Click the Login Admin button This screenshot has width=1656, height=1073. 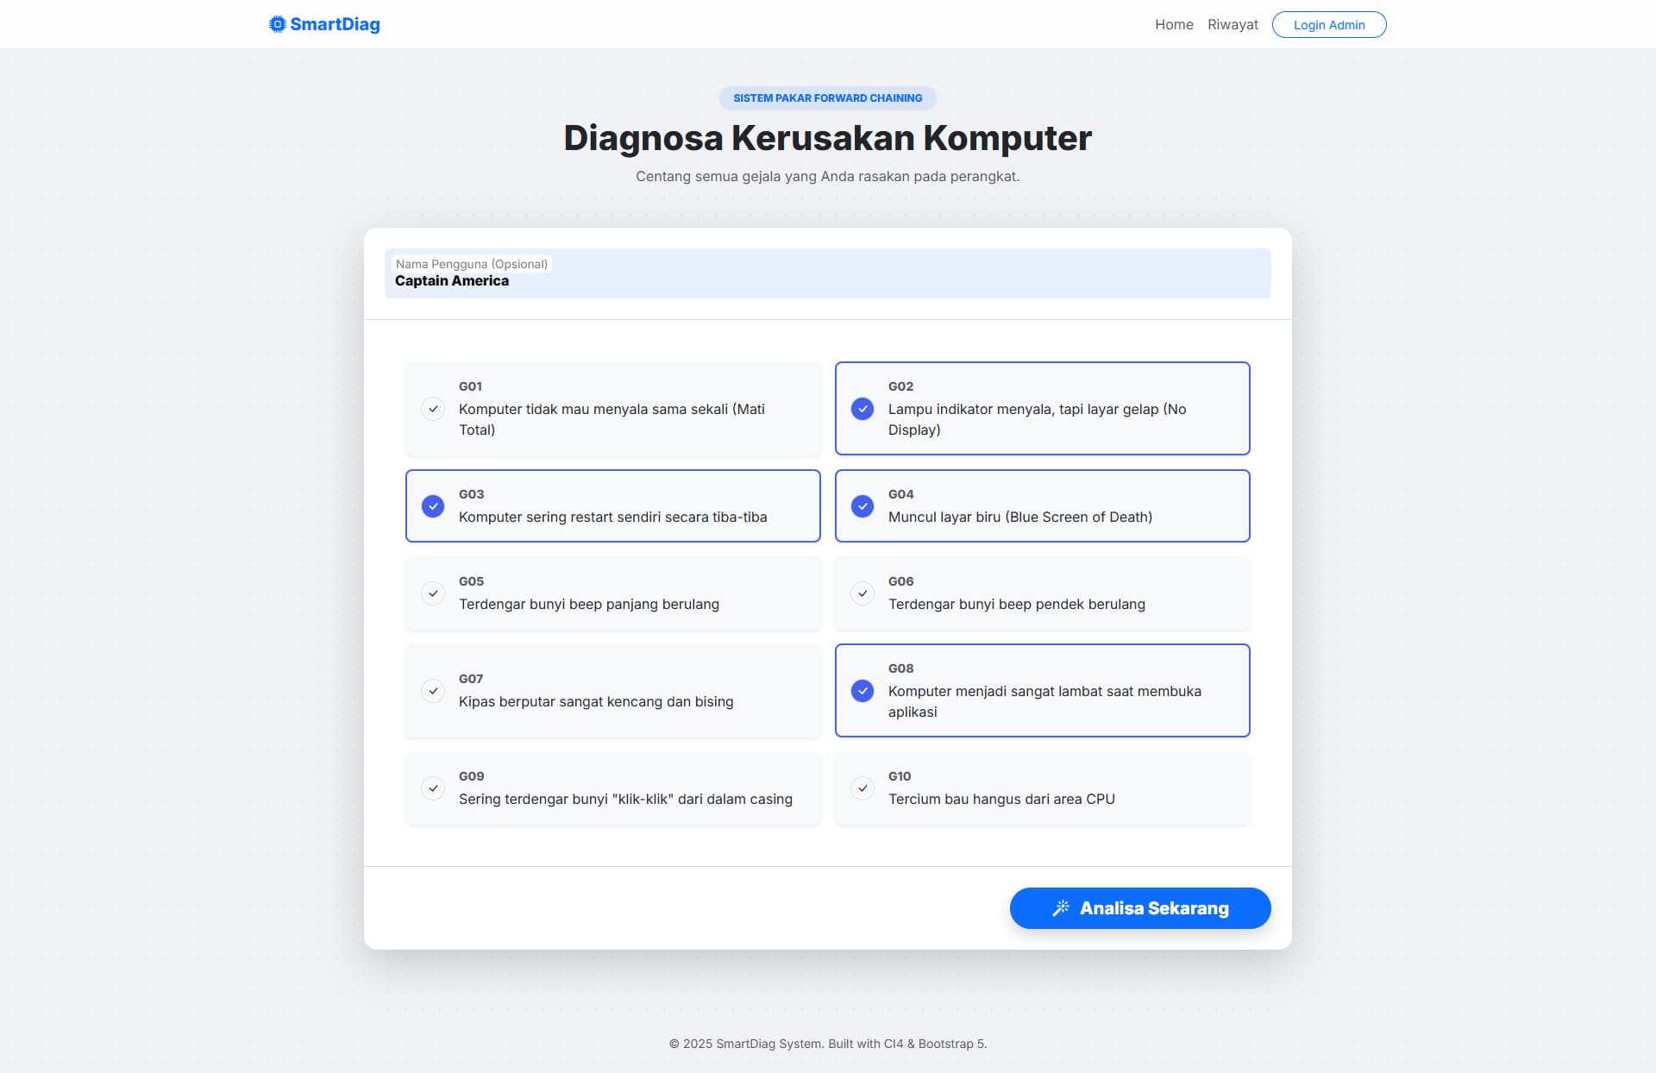(1329, 24)
